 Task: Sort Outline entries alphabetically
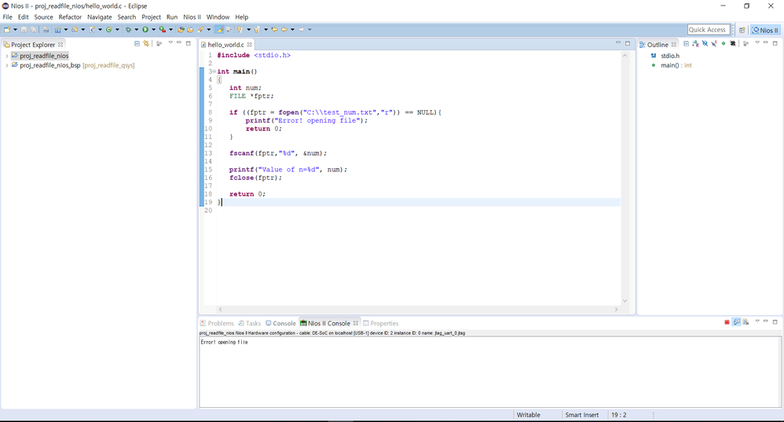click(695, 44)
